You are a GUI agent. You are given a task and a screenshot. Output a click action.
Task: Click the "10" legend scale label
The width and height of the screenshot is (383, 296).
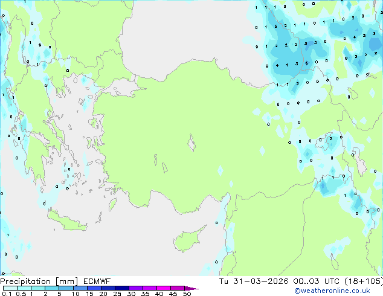coord(76,294)
